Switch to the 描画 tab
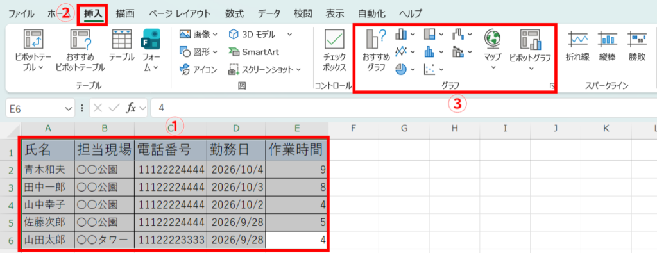The image size is (657, 253). [125, 13]
